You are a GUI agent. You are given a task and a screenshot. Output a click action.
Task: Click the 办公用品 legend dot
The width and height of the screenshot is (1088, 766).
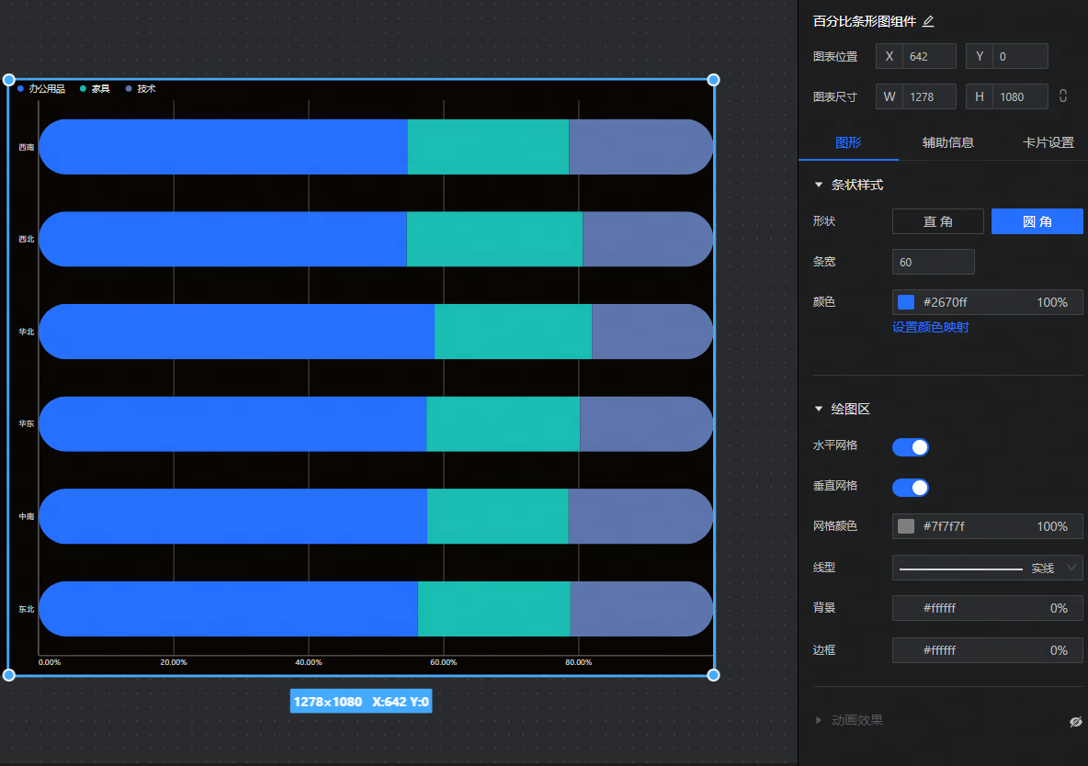20,89
